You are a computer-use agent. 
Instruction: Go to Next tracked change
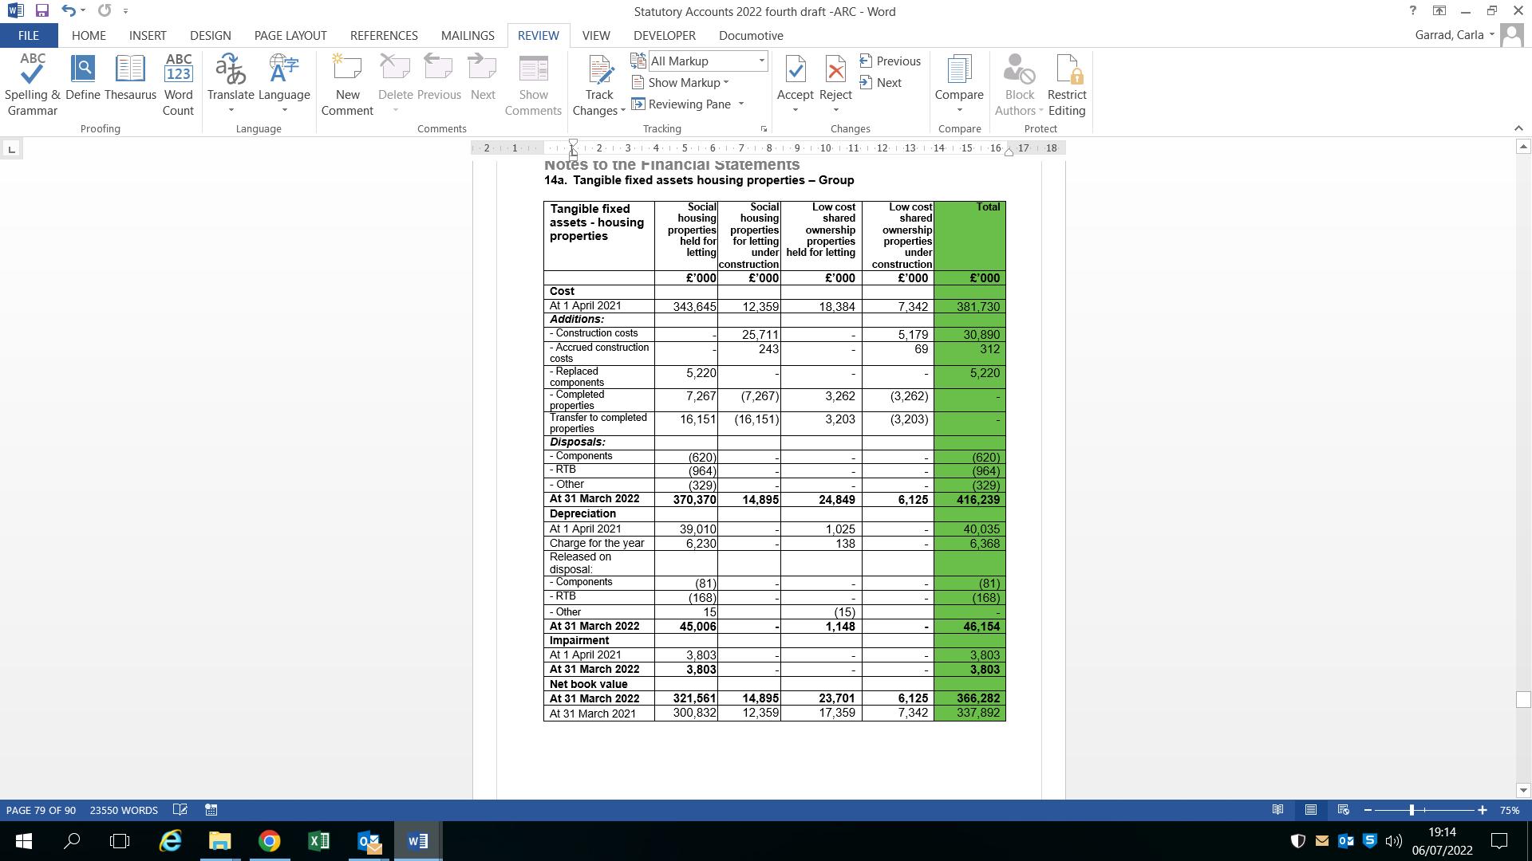pos(881,83)
